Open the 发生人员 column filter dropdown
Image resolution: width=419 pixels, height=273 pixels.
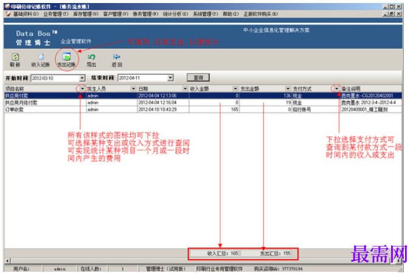133,89
